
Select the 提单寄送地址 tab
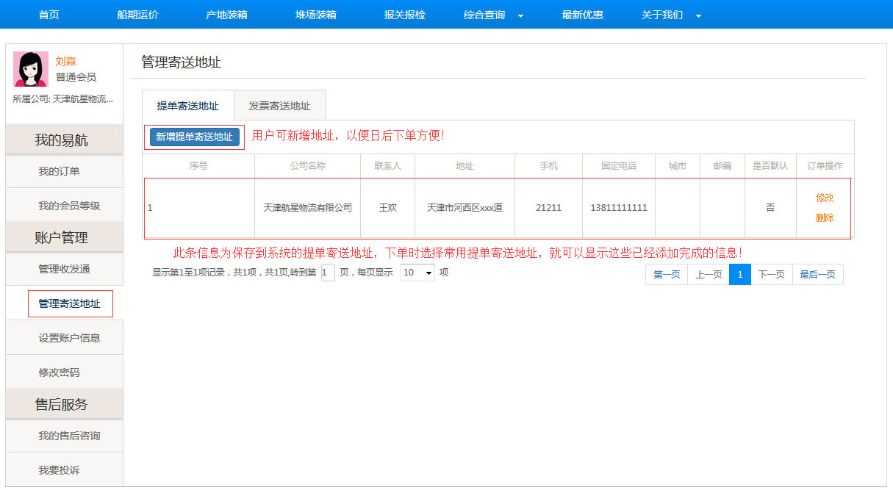pyautogui.click(x=187, y=106)
